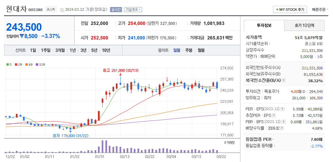Click the stock code 005380

click(x=35, y=10)
